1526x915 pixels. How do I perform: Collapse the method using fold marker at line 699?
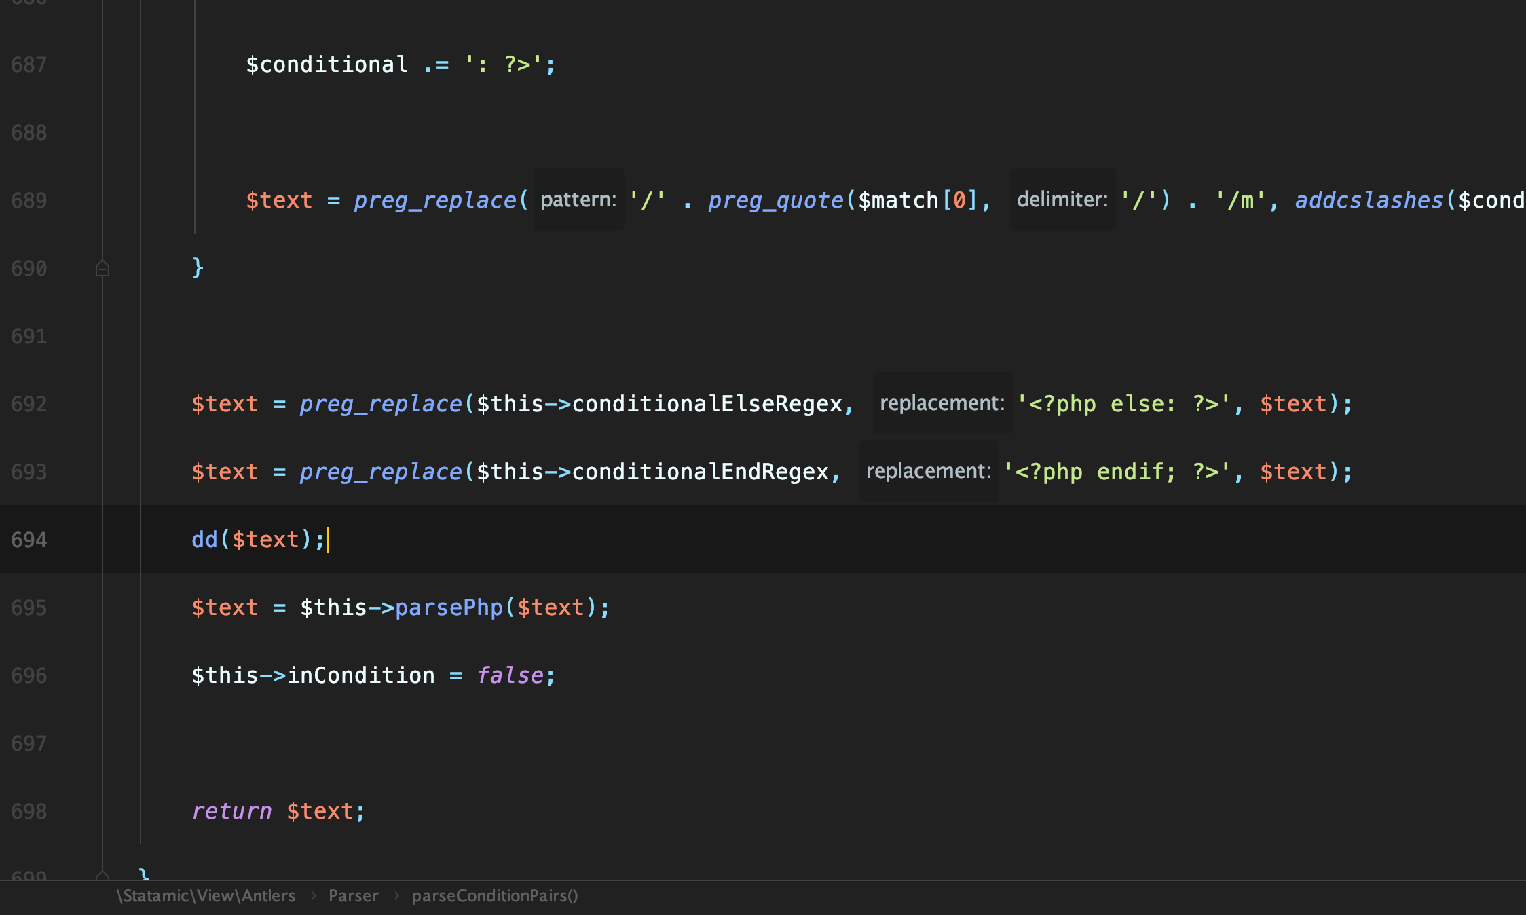coord(102,876)
